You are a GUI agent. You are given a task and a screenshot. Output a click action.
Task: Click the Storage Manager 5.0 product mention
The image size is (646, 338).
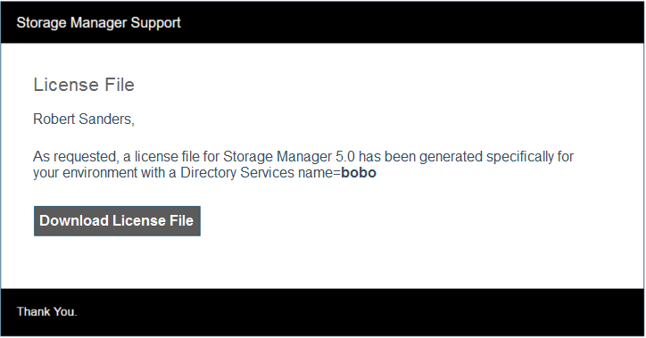pos(289,156)
